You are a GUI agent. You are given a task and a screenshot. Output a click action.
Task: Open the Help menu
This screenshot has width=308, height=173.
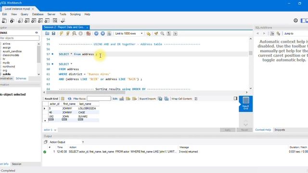click(x=87, y=14)
